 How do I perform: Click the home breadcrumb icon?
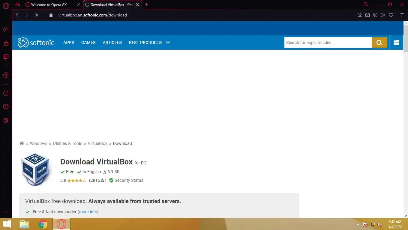(22, 143)
